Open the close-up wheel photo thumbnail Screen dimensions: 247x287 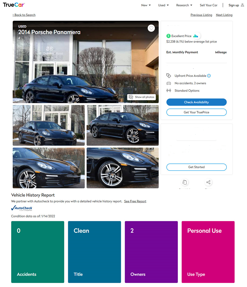[x=122, y=168]
